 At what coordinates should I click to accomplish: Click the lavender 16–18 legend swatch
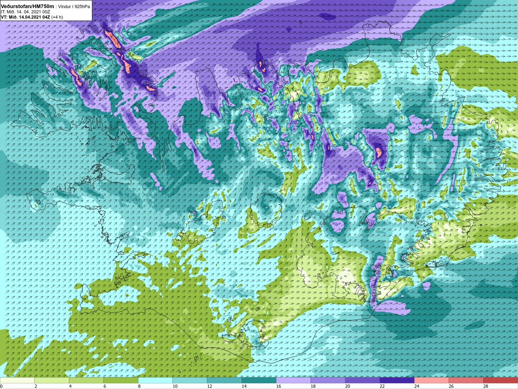(x=293, y=380)
